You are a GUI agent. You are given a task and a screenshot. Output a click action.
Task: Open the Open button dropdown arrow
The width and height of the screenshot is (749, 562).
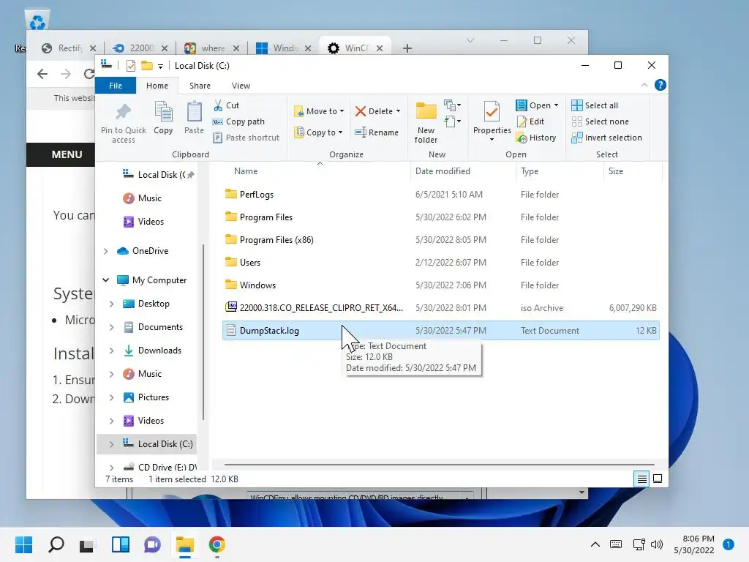[x=556, y=105]
